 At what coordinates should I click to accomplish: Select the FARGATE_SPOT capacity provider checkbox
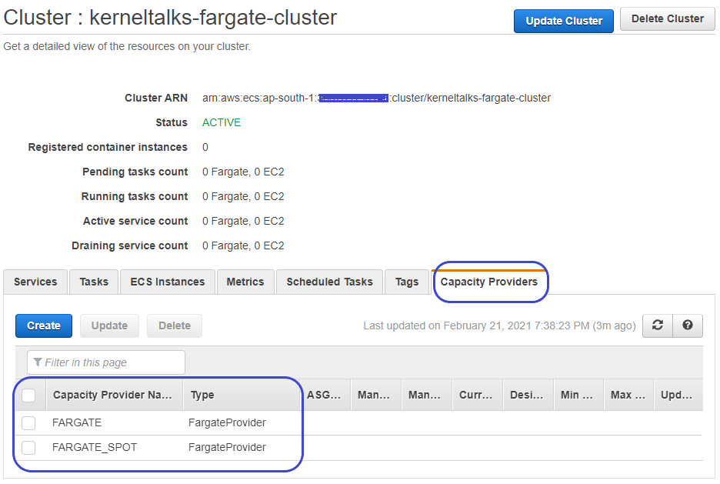(28, 447)
